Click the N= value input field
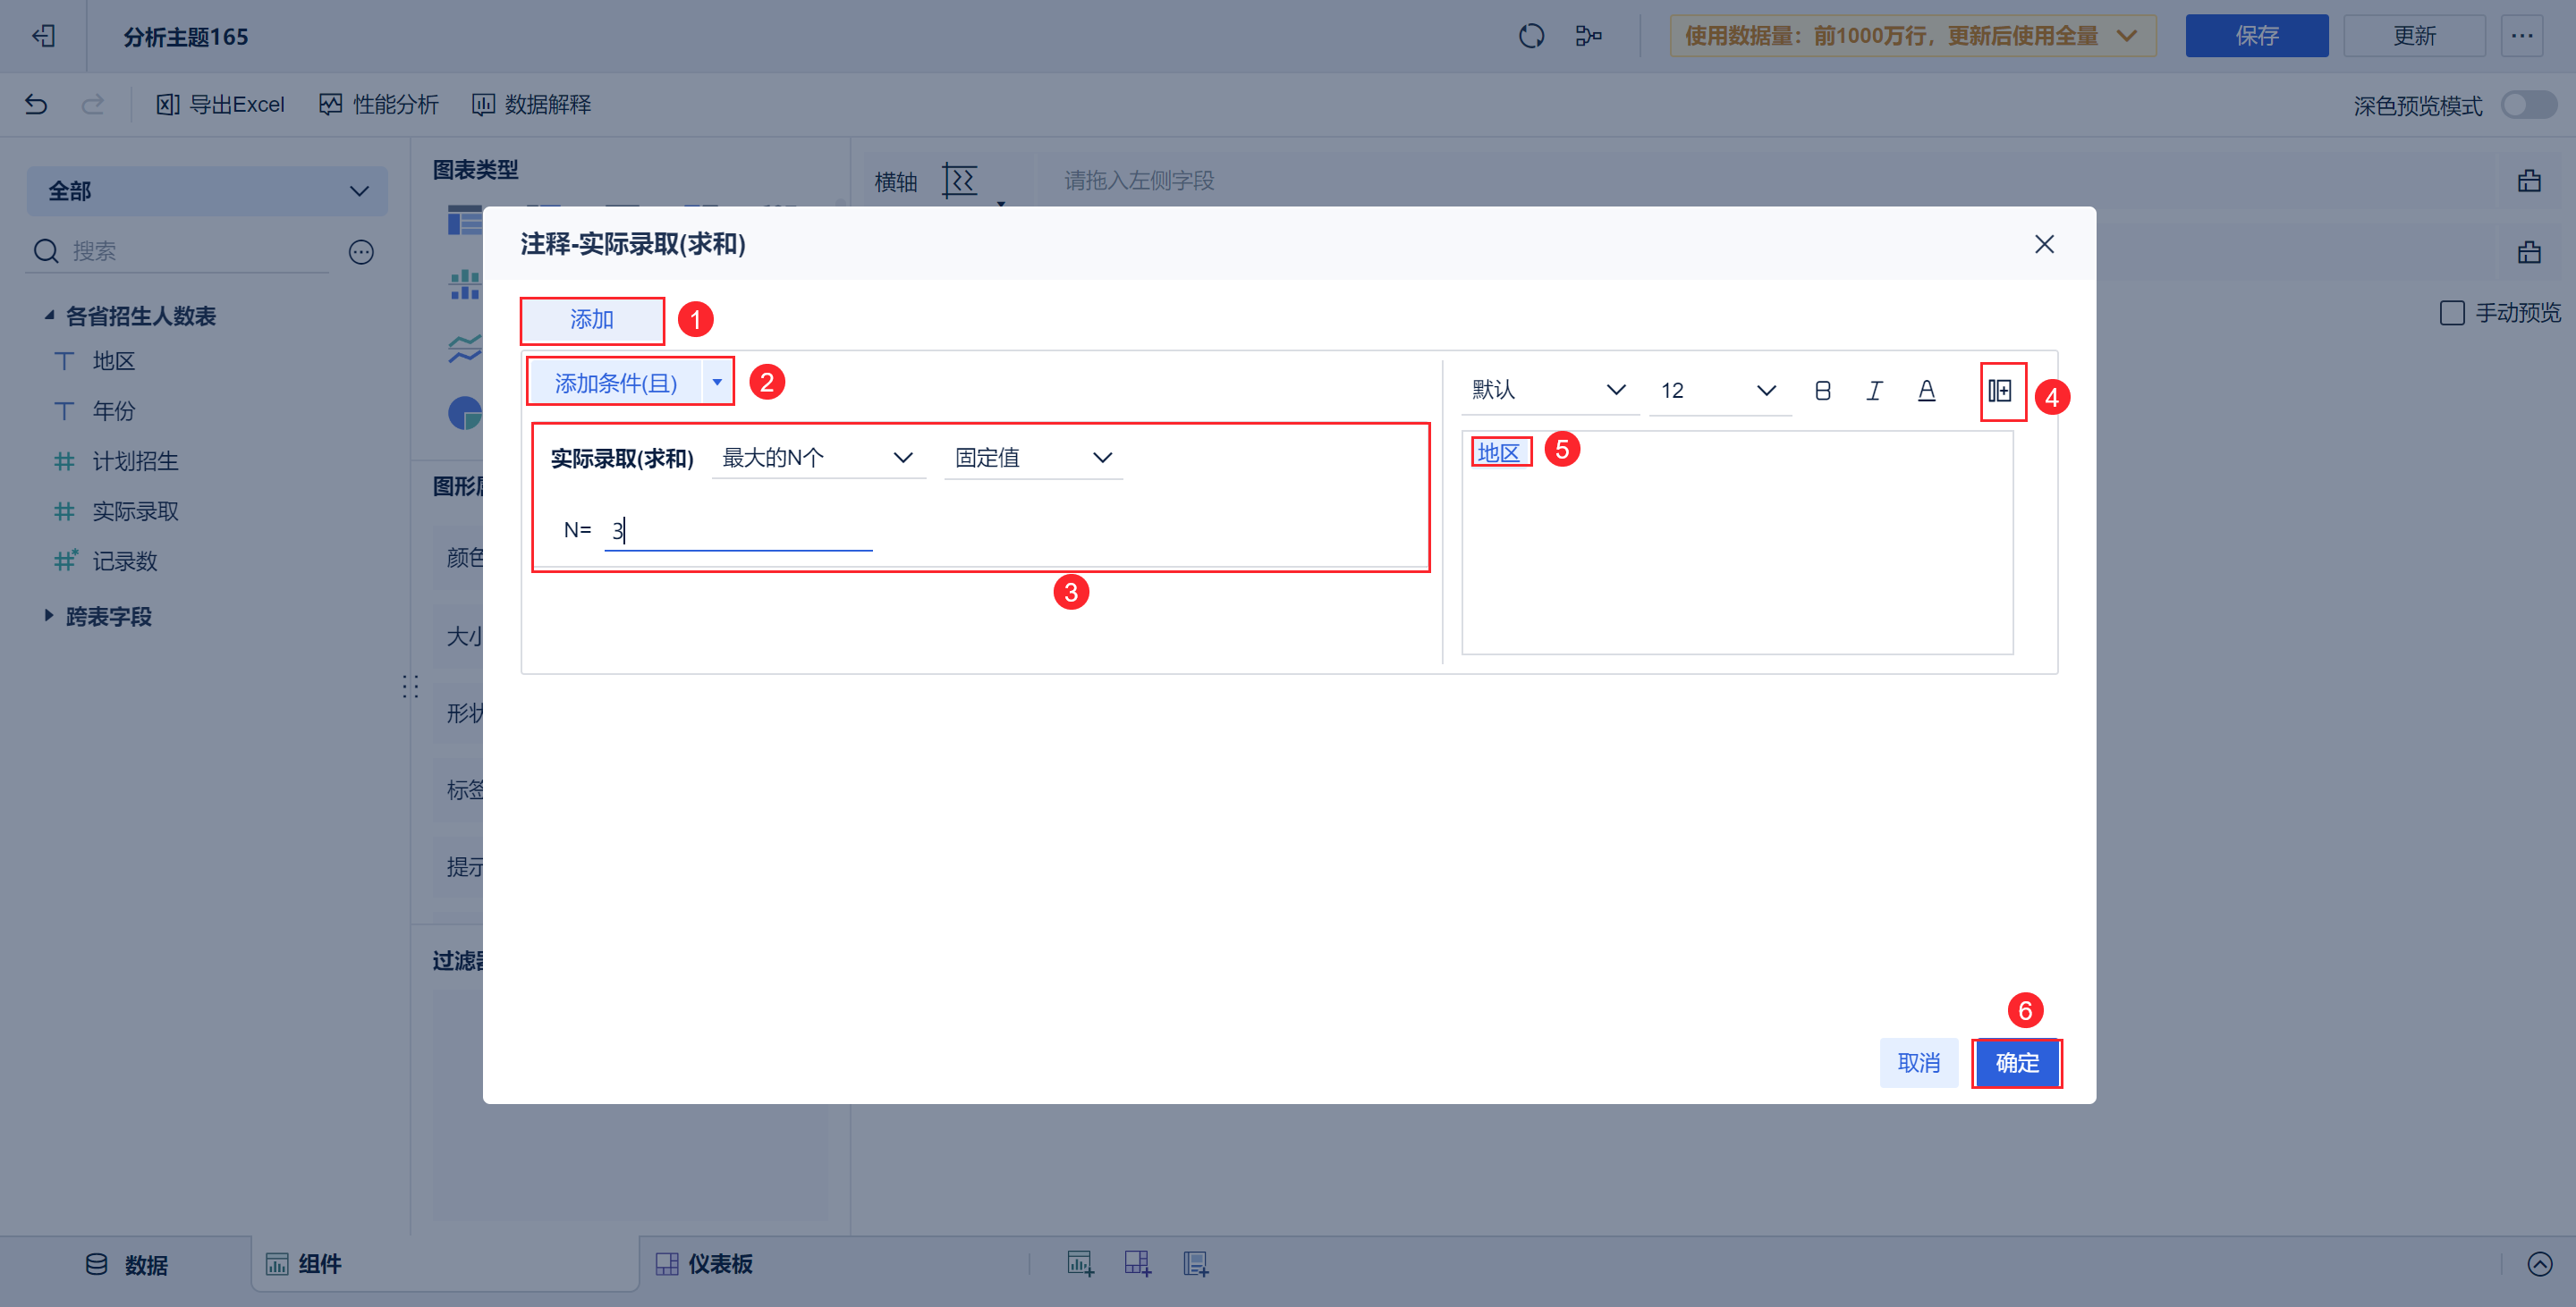This screenshot has height=1307, width=2576. point(738,531)
